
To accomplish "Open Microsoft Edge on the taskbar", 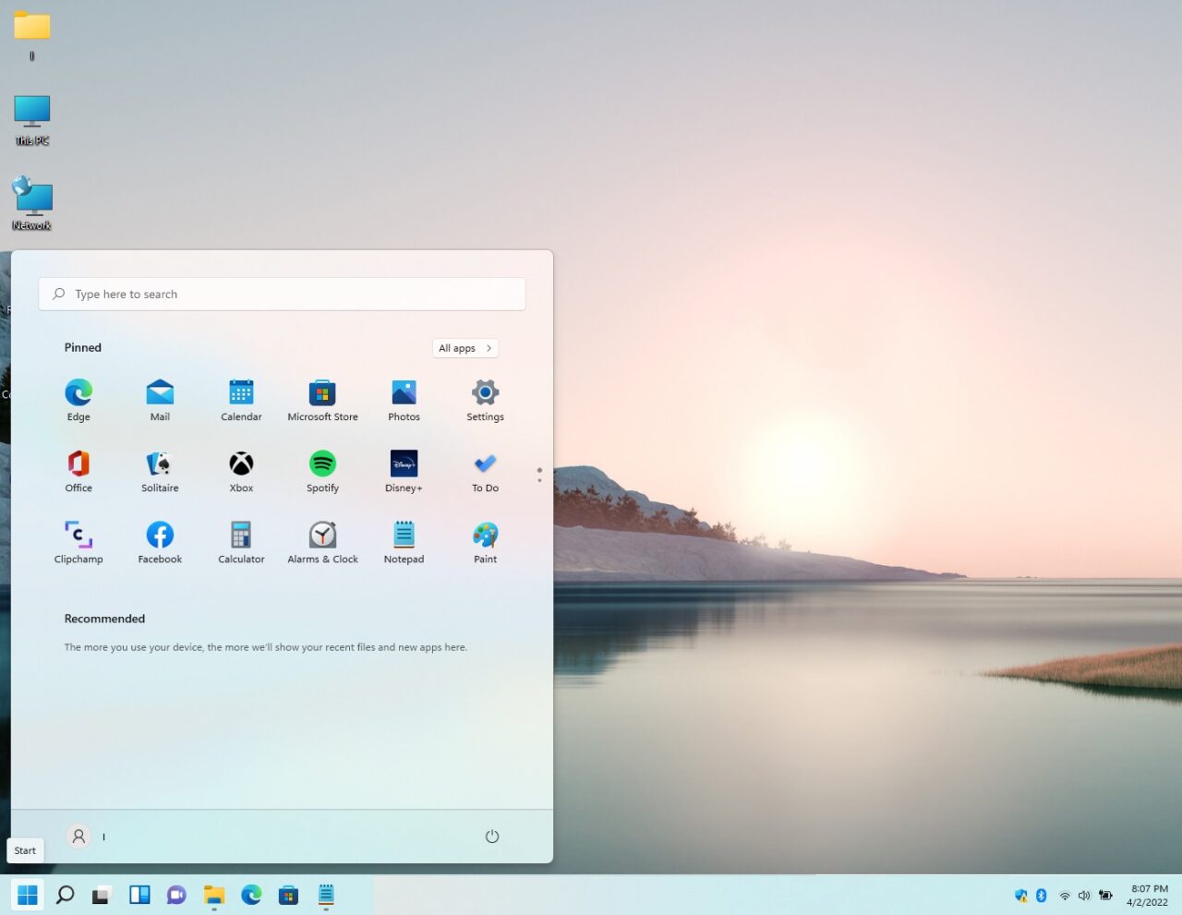I will tap(251, 895).
